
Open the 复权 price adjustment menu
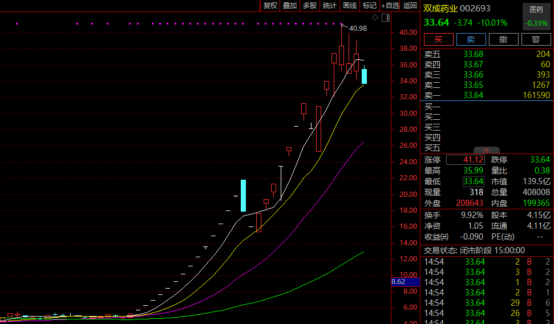270,6
